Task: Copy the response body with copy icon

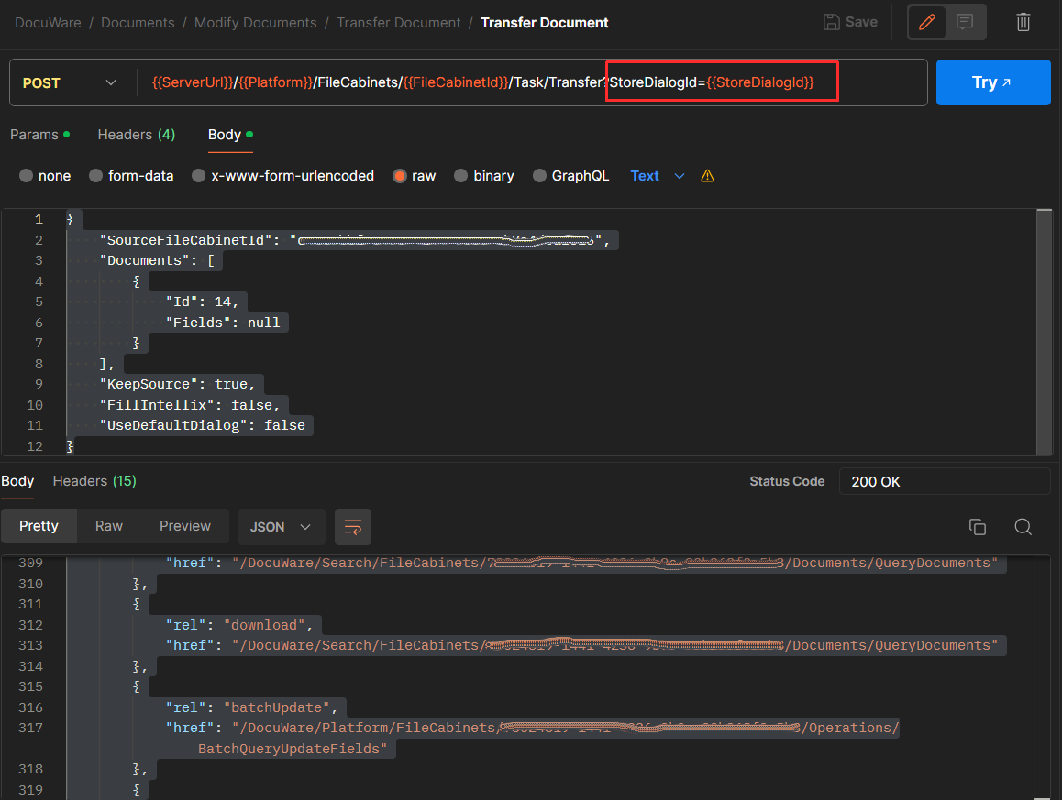Action: pos(978,527)
